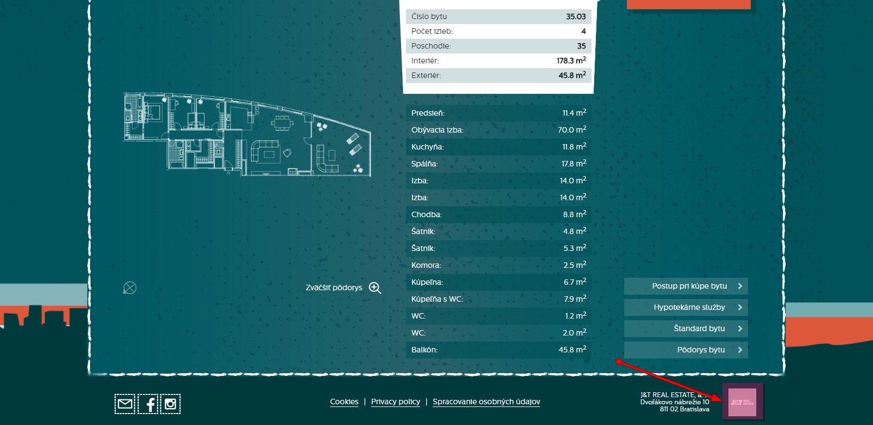Image resolution: width=873 pixels, height=425 pixels.
Task: Open "Hypotekárne služby"
Action: [x=686, y=307]
